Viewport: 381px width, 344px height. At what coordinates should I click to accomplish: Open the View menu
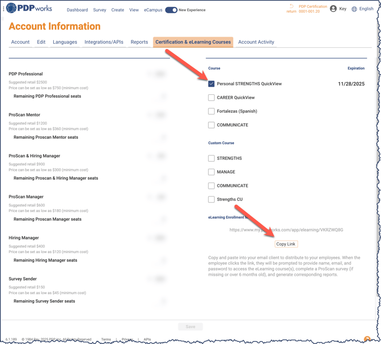click(x=134, y=10)
